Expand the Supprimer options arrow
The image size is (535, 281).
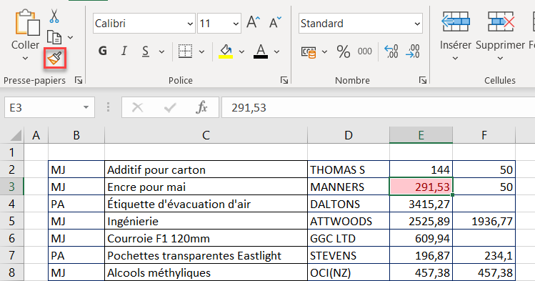coord(500,59)
